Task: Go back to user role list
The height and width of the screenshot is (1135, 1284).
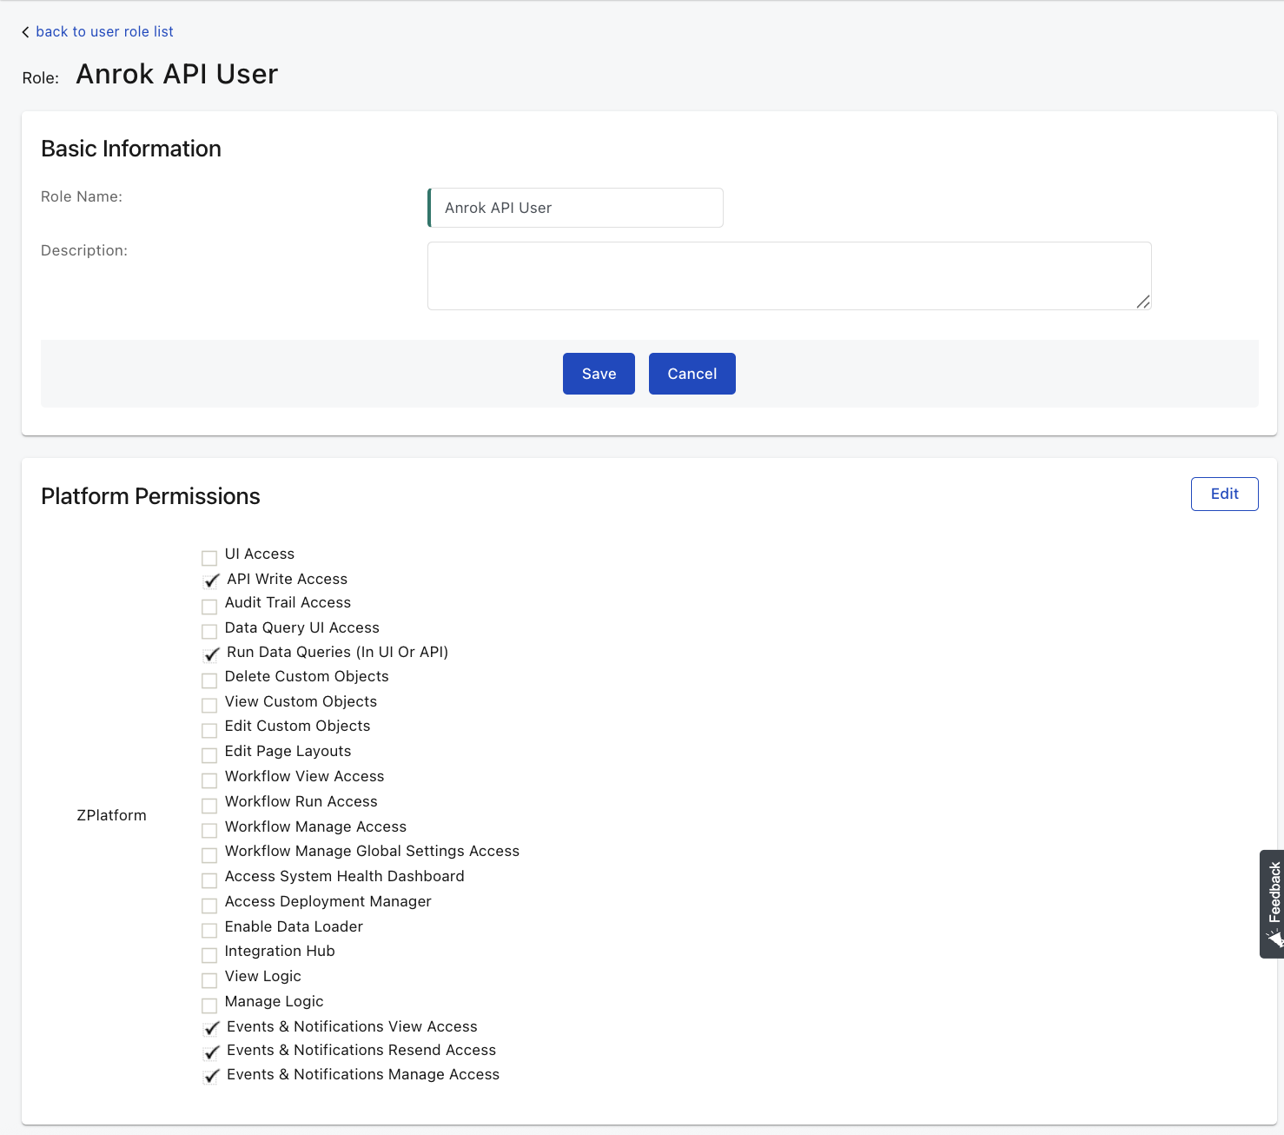Action: pos(104,32)
